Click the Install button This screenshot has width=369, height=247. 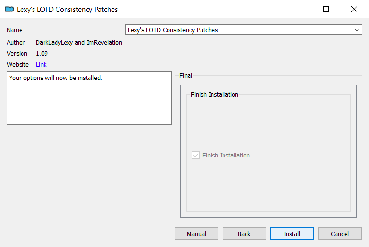pyautogui.click(x=292, y=234)
